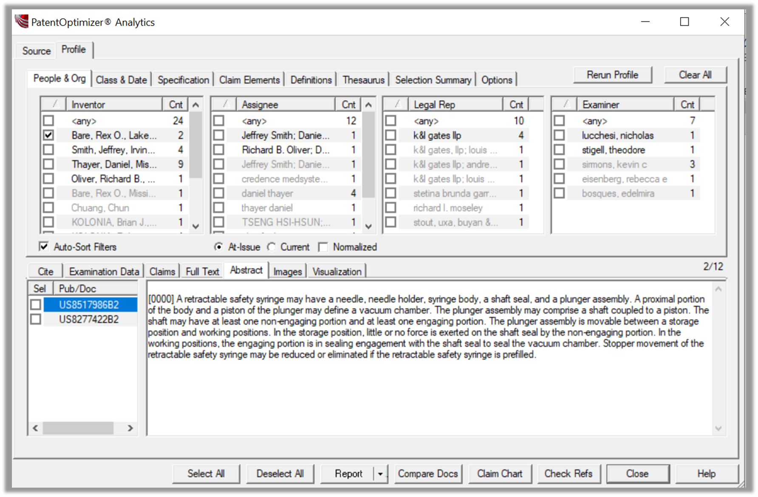The height and width of the screenshot is (497, 758).
Task: Open the Options tab
Action: click(497, 80)
